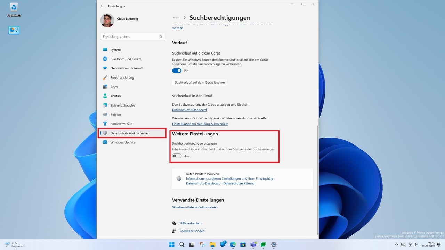Click the Settings gear in the taskbar
445x250 pixels.
274,244
